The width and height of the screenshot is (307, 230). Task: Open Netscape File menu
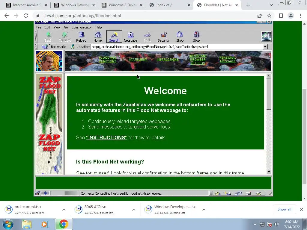click(x=39, y=27)
